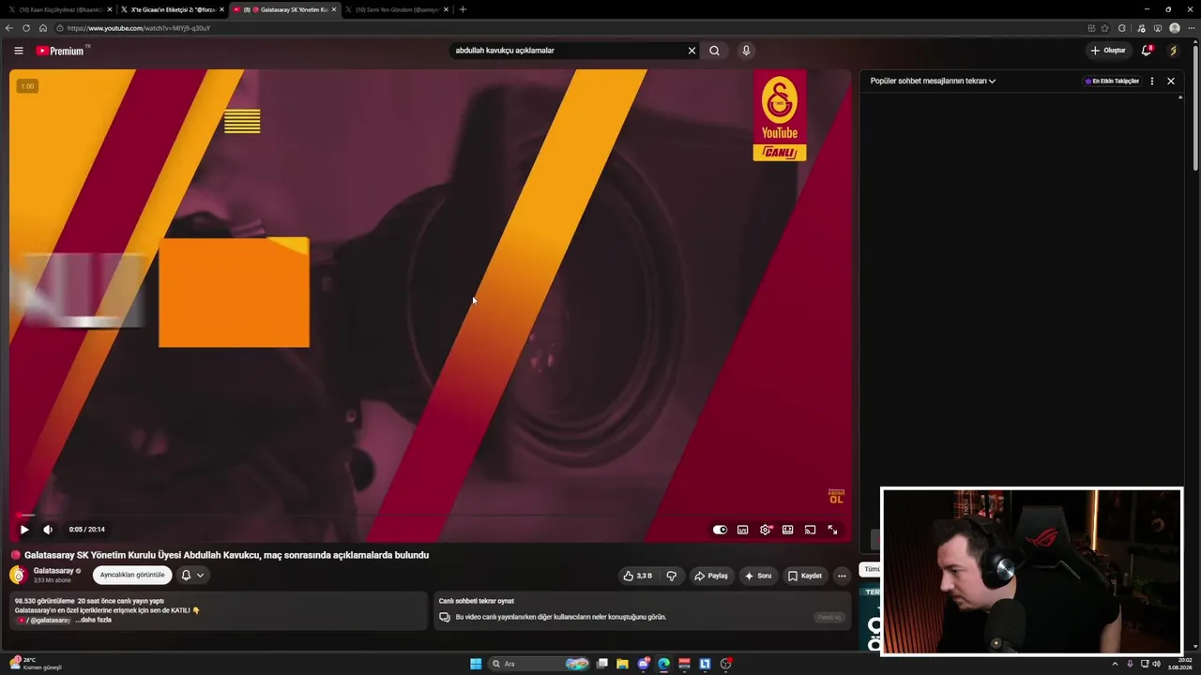Open the Windows Start menu
The width and height of the screenshot is (1201, 675).
pyautogui.click(x=476, y=664)
